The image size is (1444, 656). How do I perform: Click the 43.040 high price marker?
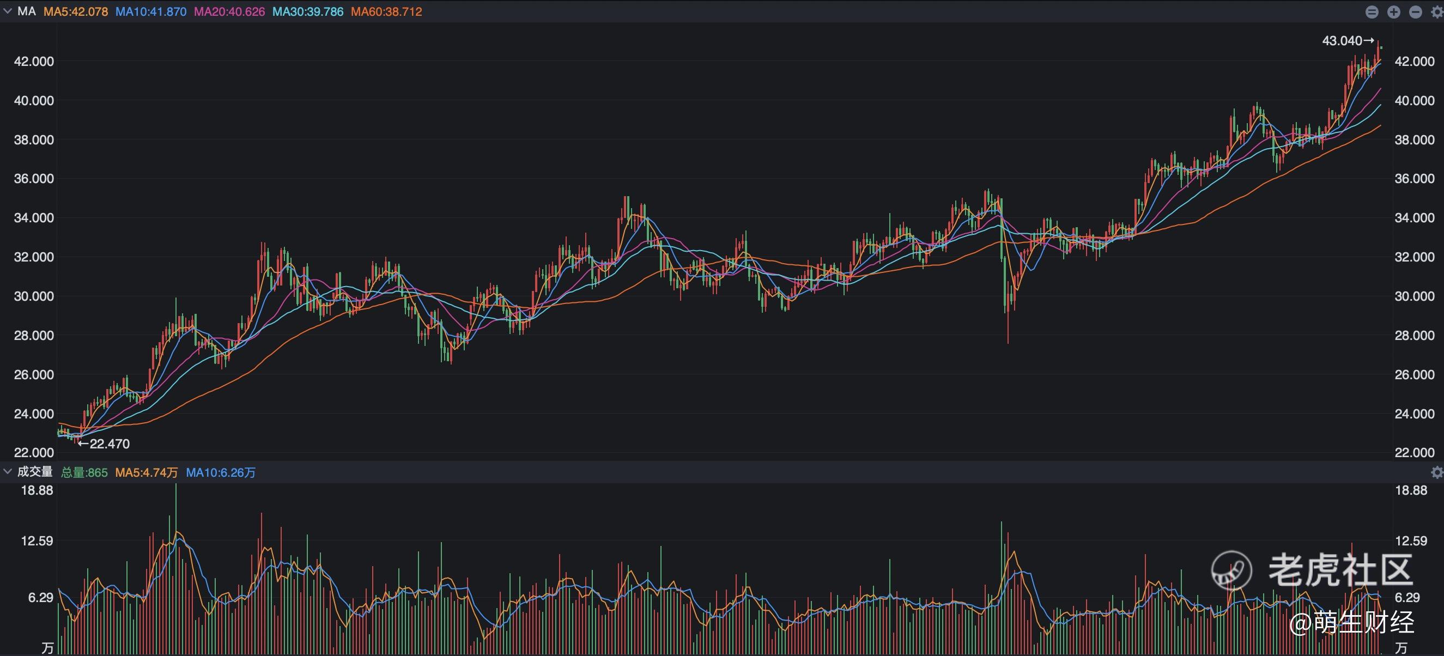coord(1347,41)
